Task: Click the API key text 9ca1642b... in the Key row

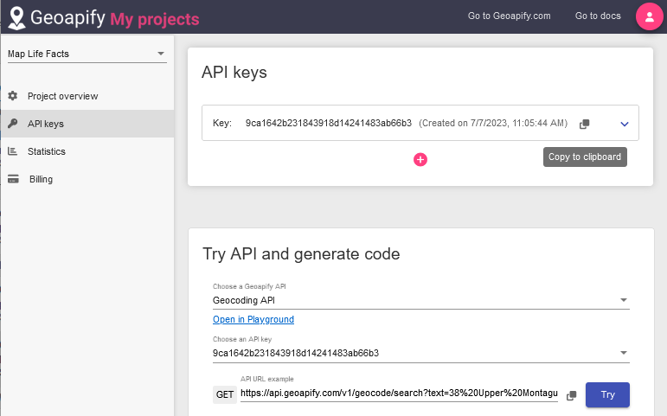Action: click(329, 124)
